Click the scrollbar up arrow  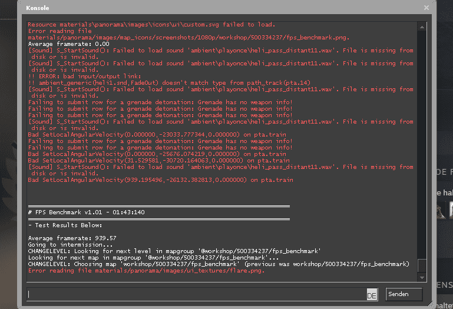(421, 26)
